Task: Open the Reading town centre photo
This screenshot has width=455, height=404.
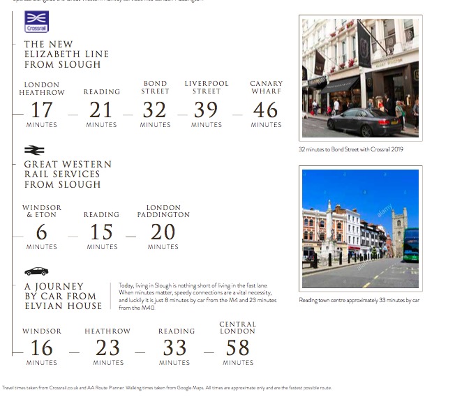Action: point(360,229)
